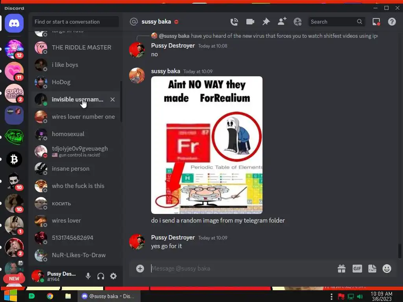Open DM with wires lover
403x302 pixels.
pos(76,221)
